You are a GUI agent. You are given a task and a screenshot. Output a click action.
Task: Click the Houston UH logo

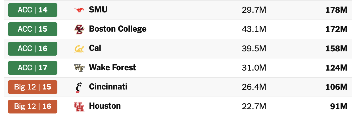[x=79, y=107]
